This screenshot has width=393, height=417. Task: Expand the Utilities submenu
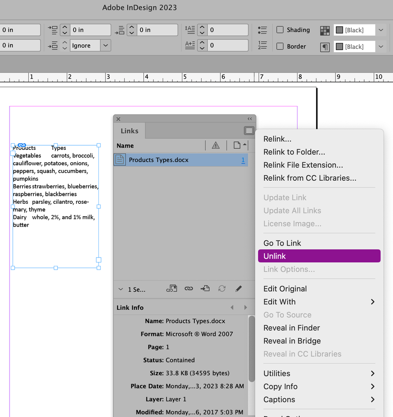pyautogui.click(x=373, y=374)
